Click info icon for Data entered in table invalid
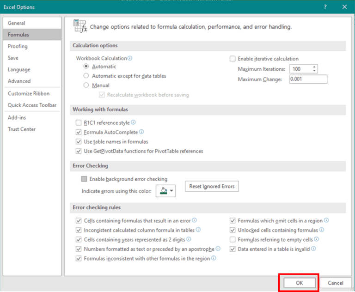This screenshot has height=292, width=355. 313,249
